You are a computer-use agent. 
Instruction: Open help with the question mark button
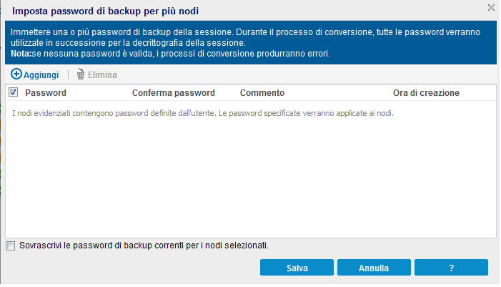coord(451,268)
